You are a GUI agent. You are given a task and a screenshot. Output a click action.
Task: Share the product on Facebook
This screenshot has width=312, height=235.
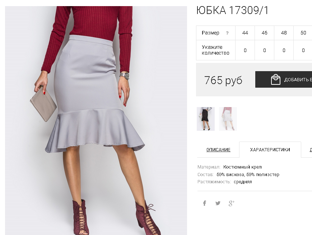pos(204,203)
